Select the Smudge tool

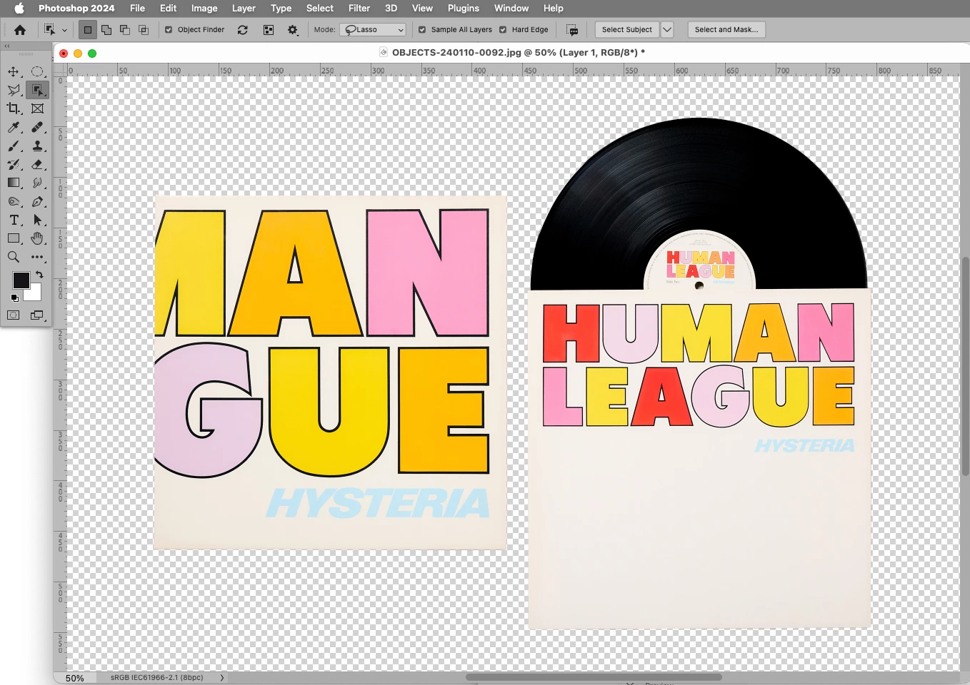pos(37,183)
